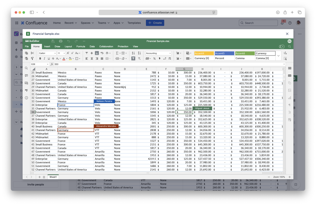Screen dimensions: 316x205
Task: Increase decimal places
Action: 169,59
